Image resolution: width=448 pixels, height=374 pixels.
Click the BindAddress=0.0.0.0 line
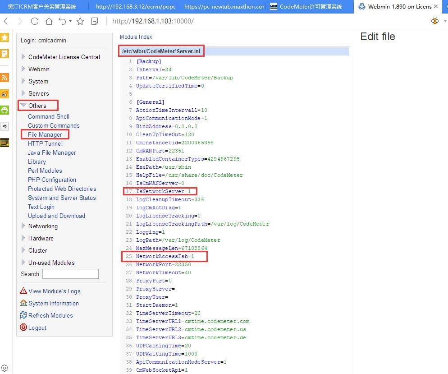167,126
